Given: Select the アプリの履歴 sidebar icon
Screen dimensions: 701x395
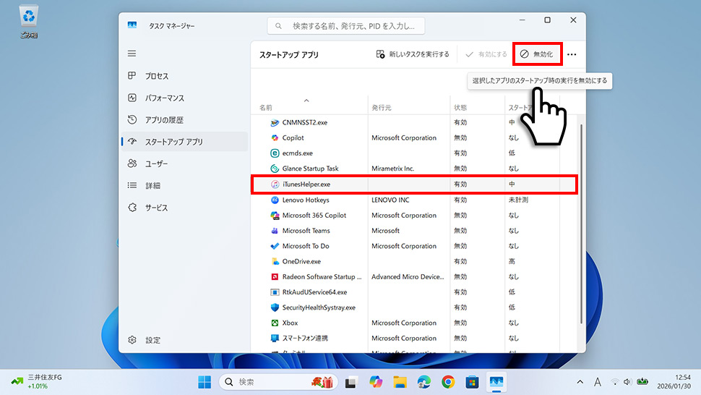Looking at the screenshot, I should [x=132, y=119].
